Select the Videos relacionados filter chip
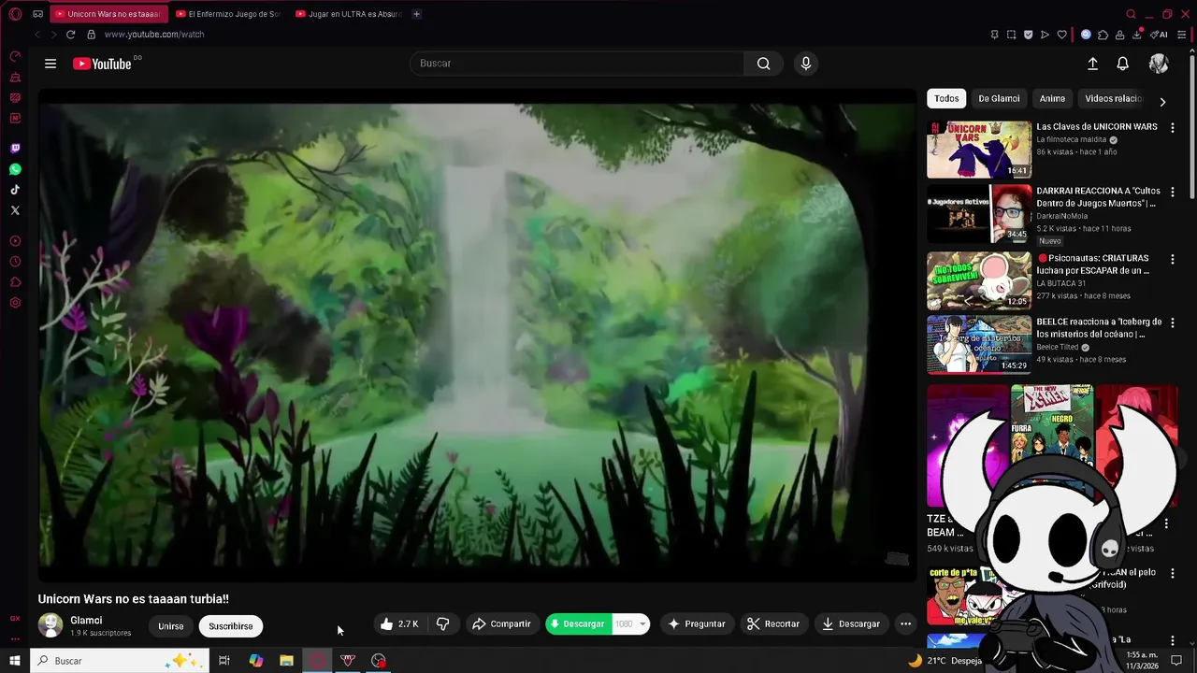1197x673 pixels. tap(1113, 98)
